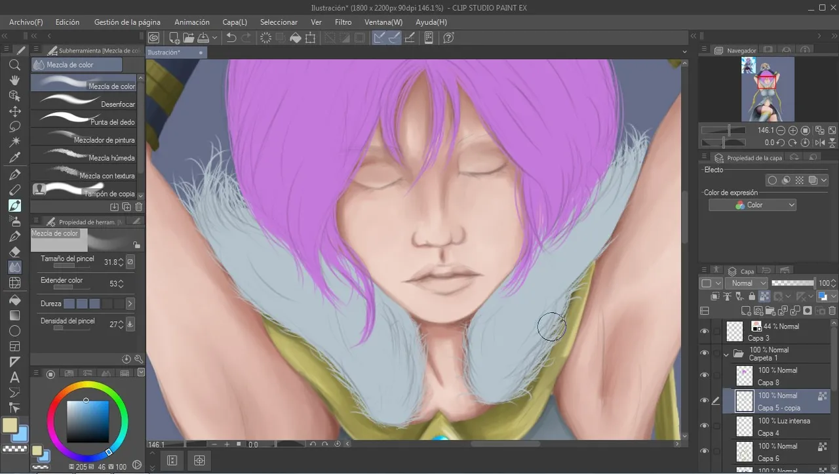Screen dimensions: 839x474
Task: Click the Save icon in command bar
Action: (203, 38)
